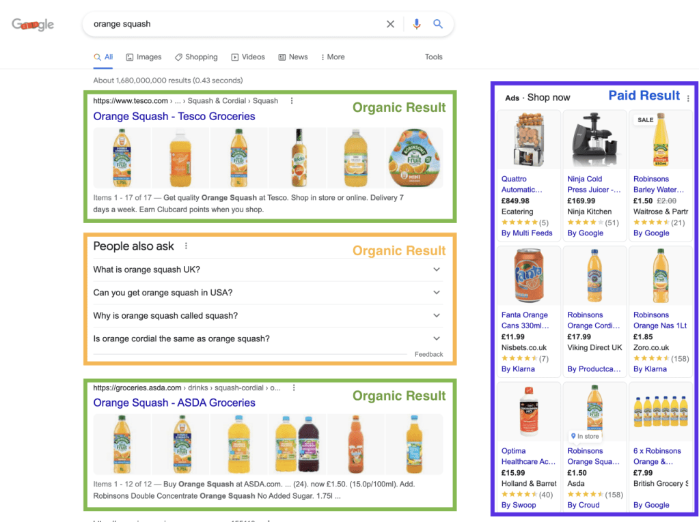This screenshot has height=522, width=699.
Task: Click By Klarna under Nisbets.co.uk
Action: 518,369
